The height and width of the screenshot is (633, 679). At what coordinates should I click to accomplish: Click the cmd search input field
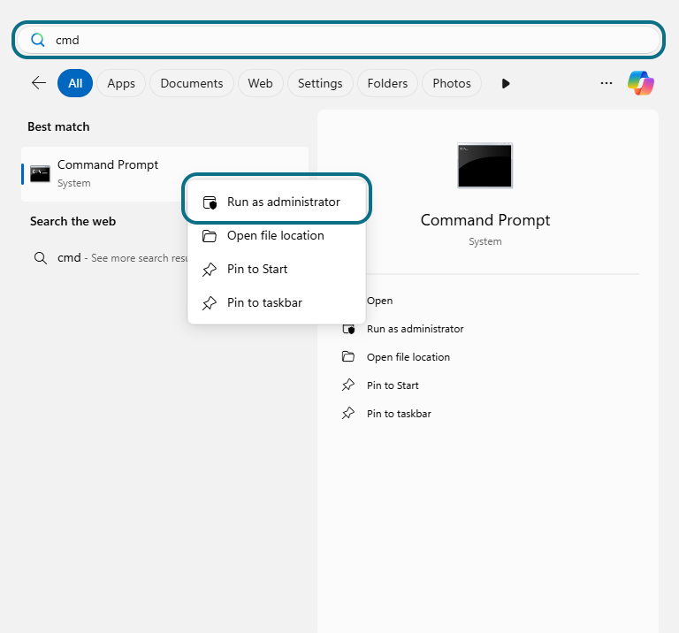[x=339, y=40]
